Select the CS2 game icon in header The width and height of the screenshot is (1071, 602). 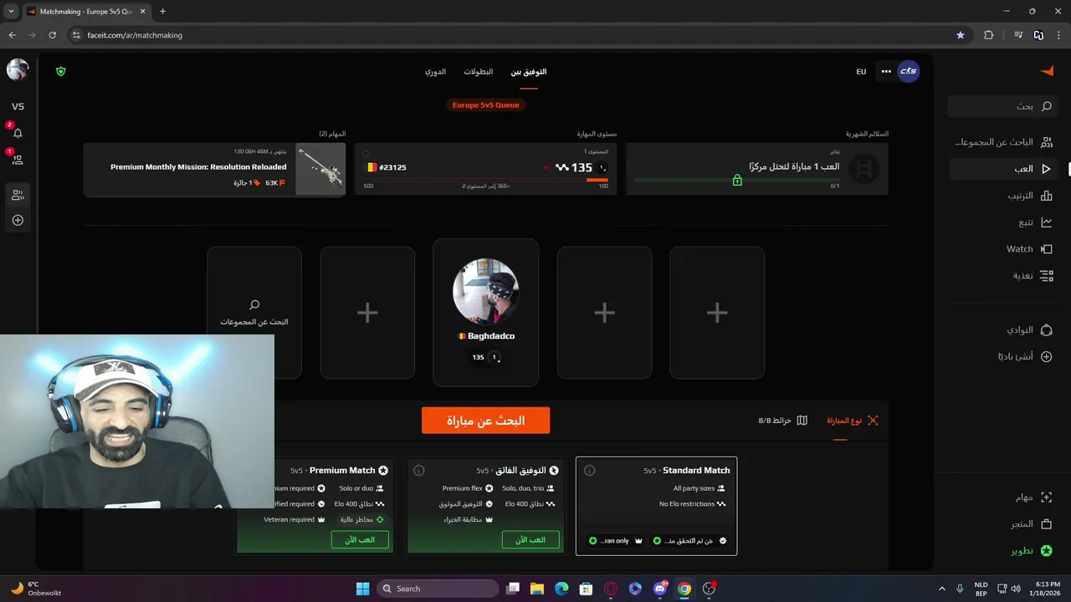[x=908, y=71]
